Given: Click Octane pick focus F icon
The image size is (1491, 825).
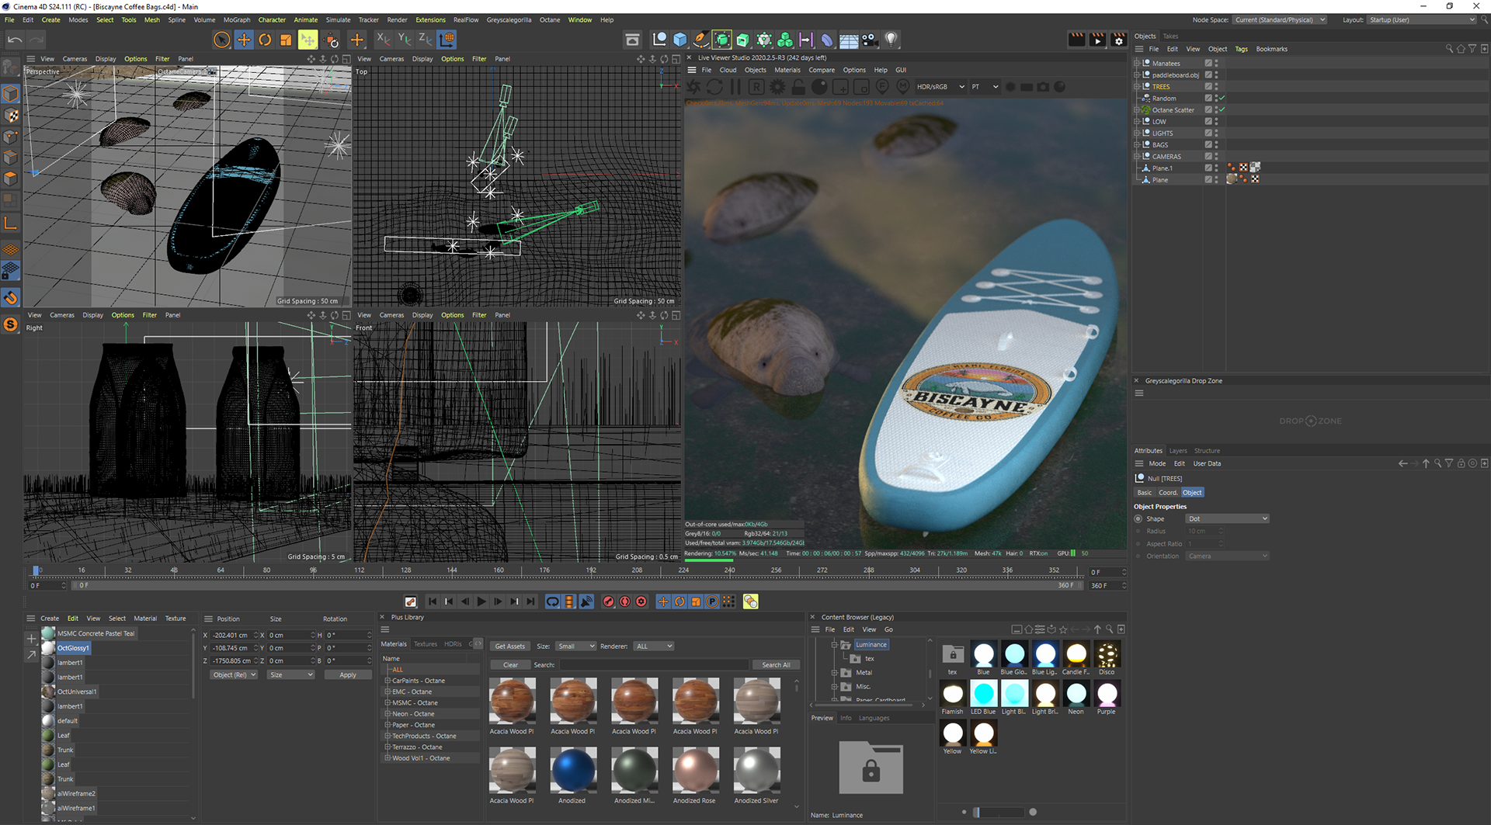Looking at the screenshot, I should point(882,87).
